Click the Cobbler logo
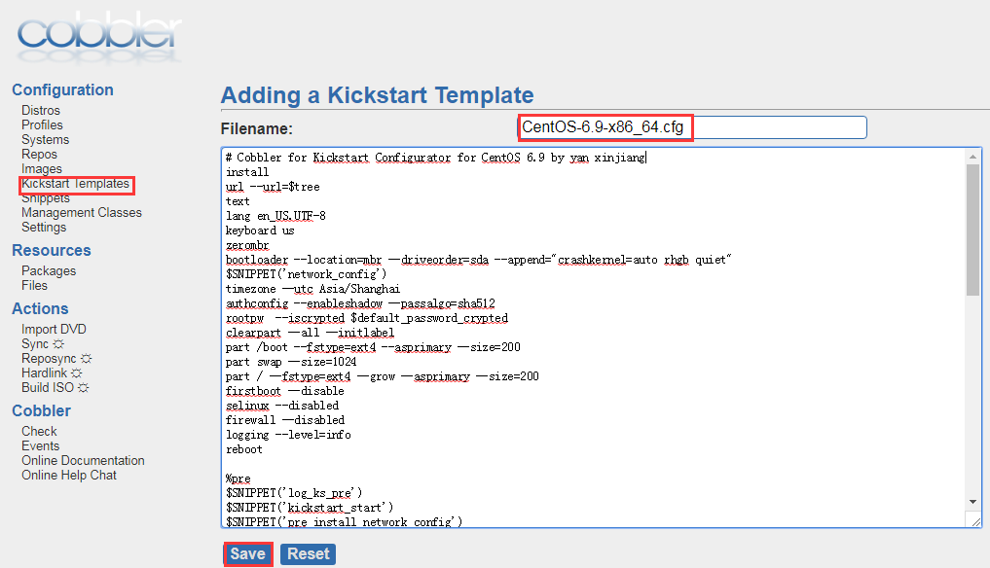The image size is (990, 568). tap(99, 37)
